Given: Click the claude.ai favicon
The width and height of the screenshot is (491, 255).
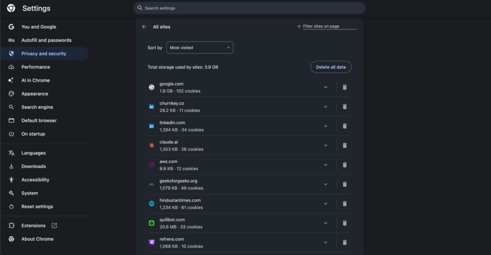Looking at the screenshot, I should click(152, 145).
